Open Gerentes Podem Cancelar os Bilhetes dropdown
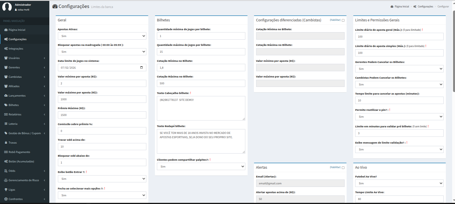 pos(399,69)
